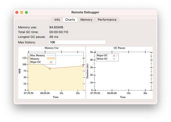This screenshot has width=171, height=122.
Task: Click the green zoom window button
Action: (x=26, y=12)
